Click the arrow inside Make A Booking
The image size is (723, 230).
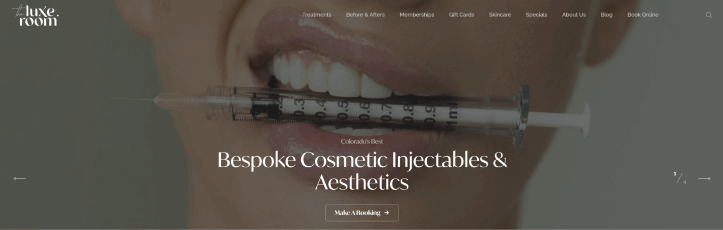click(387, 212)
